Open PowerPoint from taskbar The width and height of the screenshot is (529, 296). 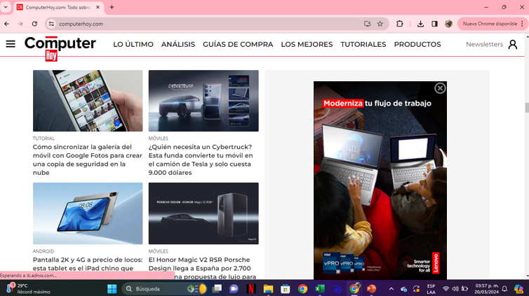tap(371, 288)
